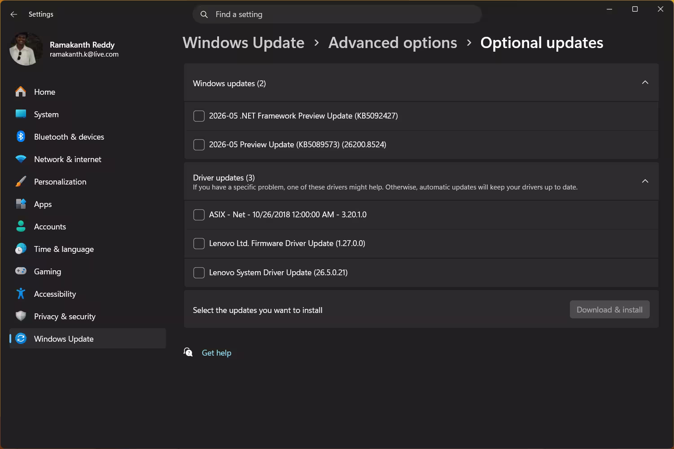Click the Find a setting search box

pyautogui.click(x=337, y=14)
